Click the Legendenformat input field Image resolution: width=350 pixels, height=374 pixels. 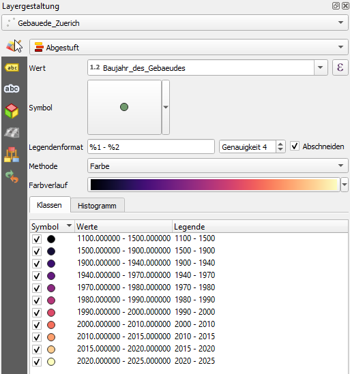click(x=151, y=146)
